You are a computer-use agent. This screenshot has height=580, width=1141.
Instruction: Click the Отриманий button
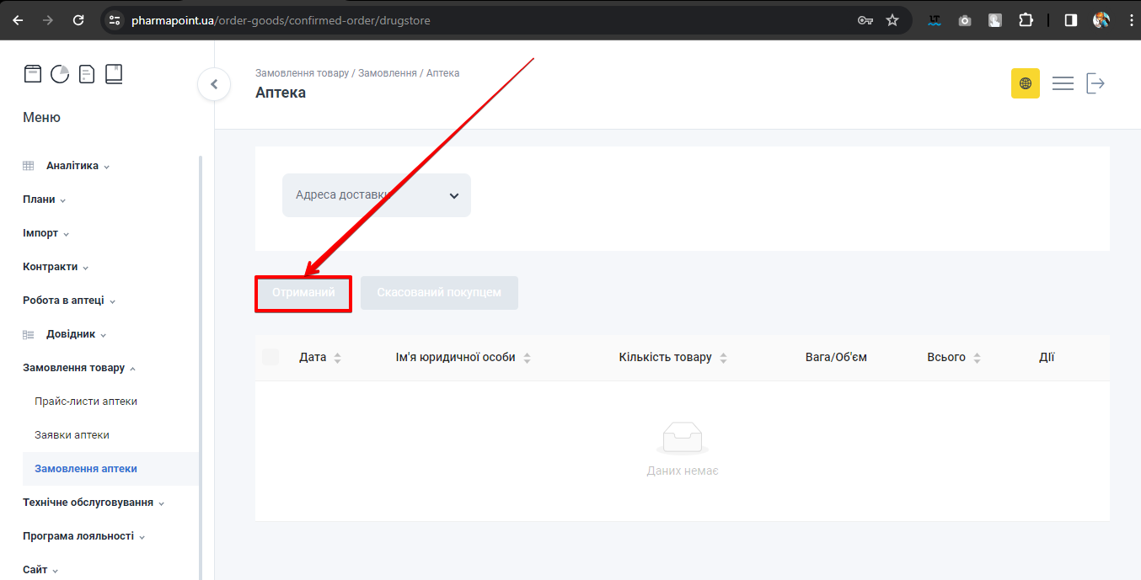[x=303, y=293]
